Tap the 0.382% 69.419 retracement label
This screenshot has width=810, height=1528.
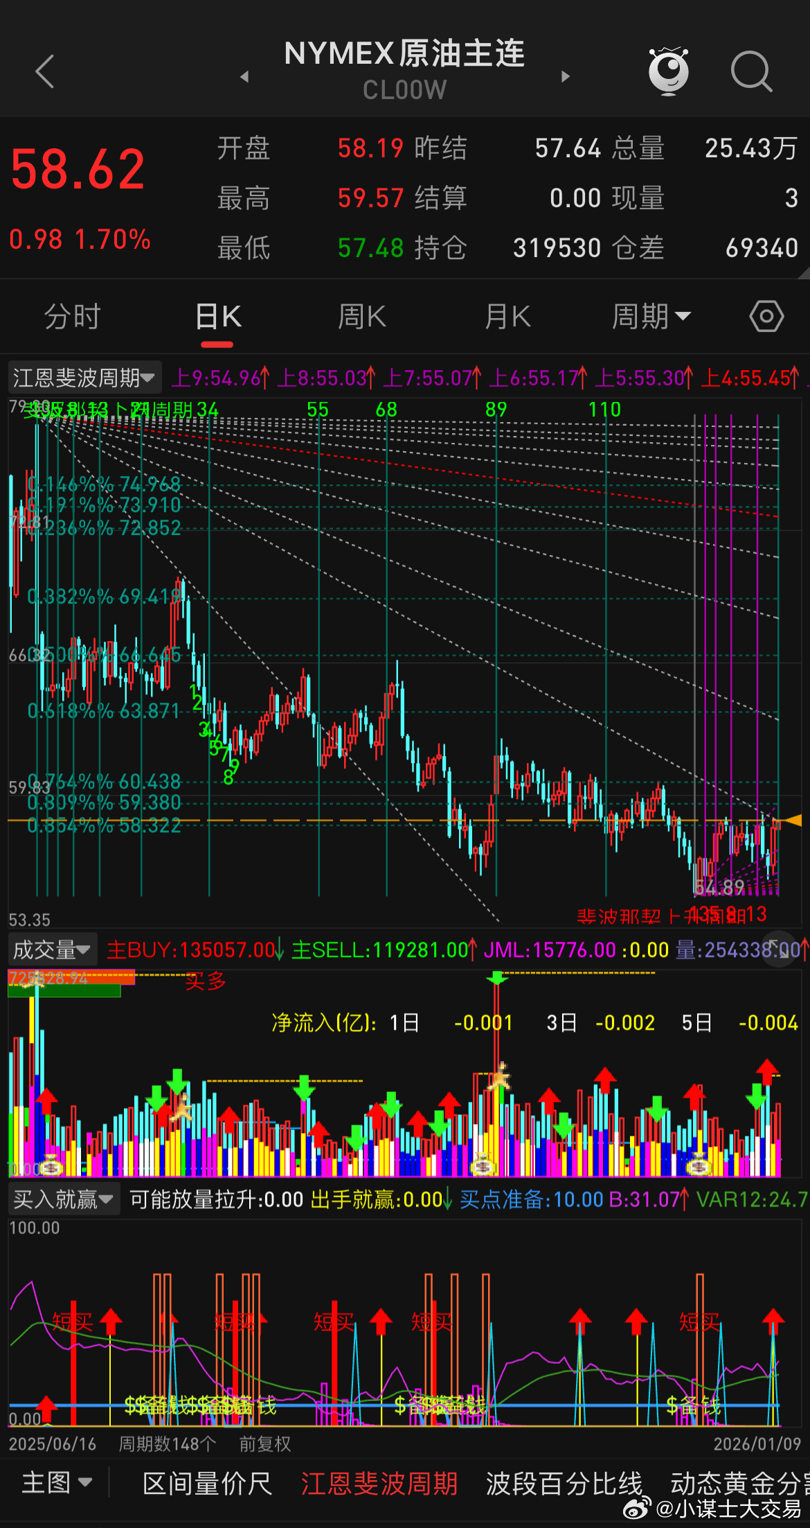(x=104, y=597)
